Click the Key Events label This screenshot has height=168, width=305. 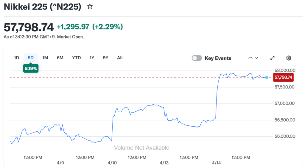(x=218, y=58)
